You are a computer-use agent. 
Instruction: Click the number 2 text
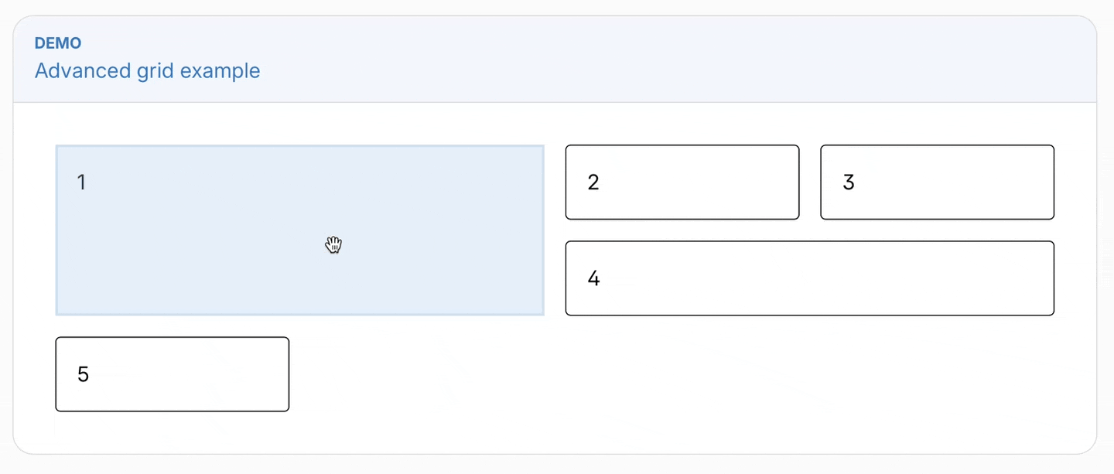593,182
